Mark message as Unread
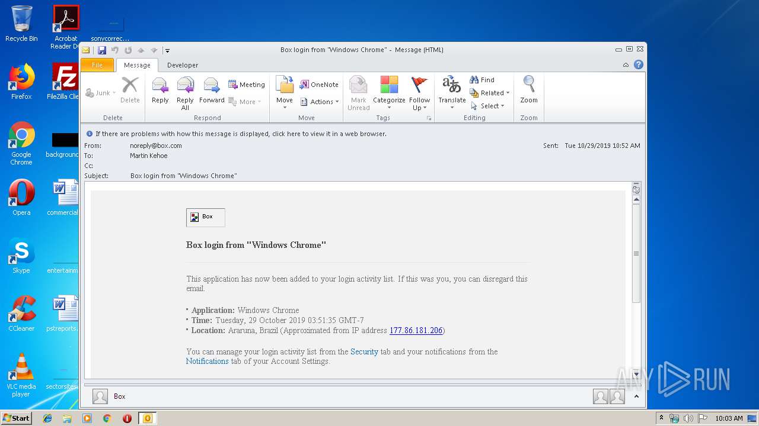759x426 pixels. click(359, 93)
